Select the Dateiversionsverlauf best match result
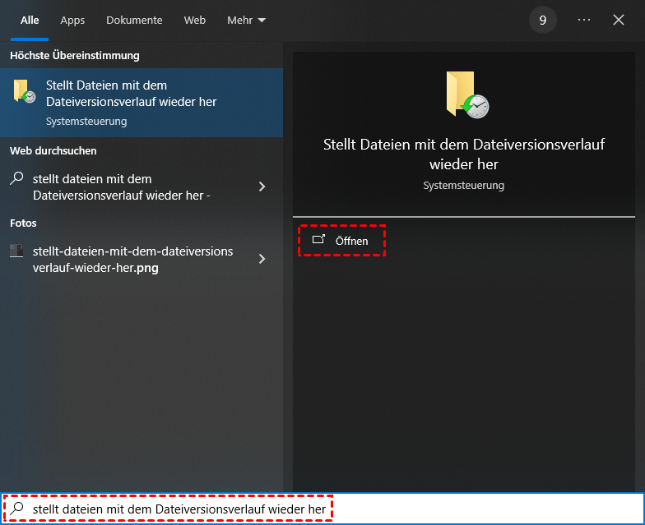 click(x=142, y=103)
